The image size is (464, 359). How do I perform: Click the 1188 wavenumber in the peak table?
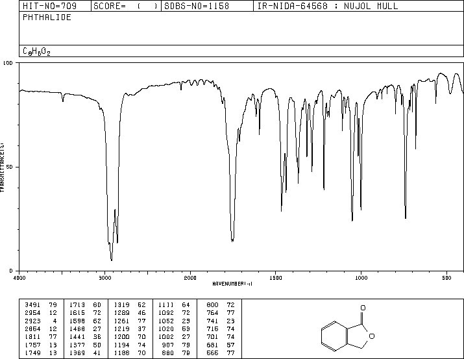[x=121, y=353]
